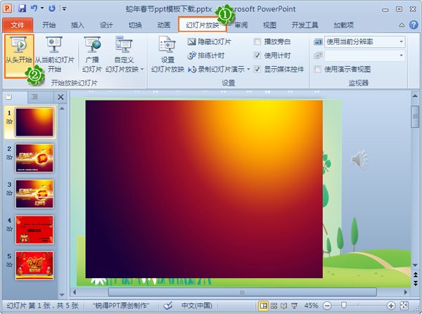The height and width of the screenshot is (314, 422).
Task: Click the PowerPoint application icon
Action: pyautogui.click(x=7, y=8)
